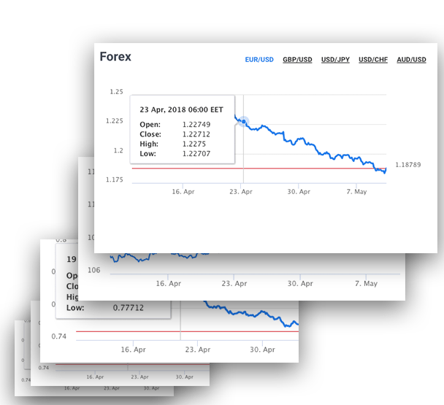
Task: Click the 106 y-axis label on the second card
Action: (x=93, y=270)
